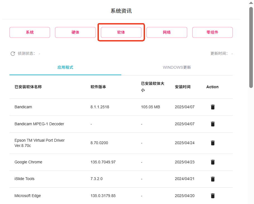254x204 pixels.
Task: Click version 135.0.7049.97
Action: point(103,162)
